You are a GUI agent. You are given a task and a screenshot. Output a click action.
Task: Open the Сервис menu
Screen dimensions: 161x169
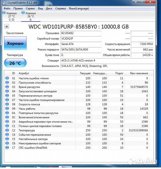30,8
